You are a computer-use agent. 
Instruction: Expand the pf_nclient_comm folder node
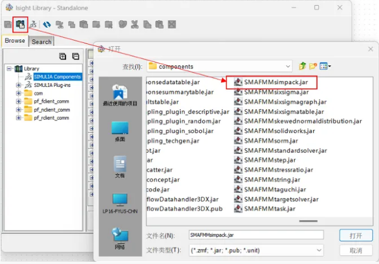click(19, 109)
